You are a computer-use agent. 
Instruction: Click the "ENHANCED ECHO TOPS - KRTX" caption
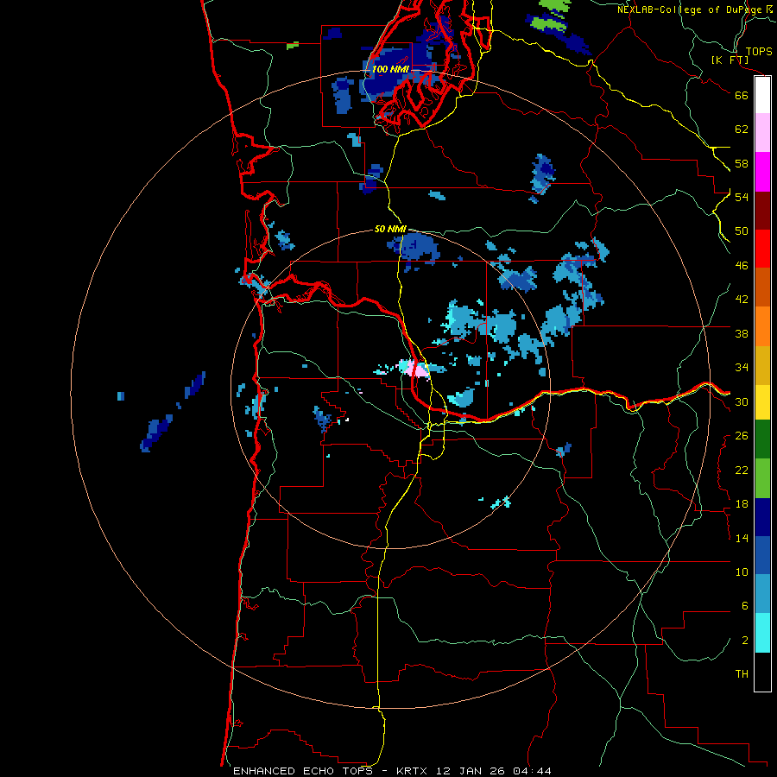pos(330,771)
